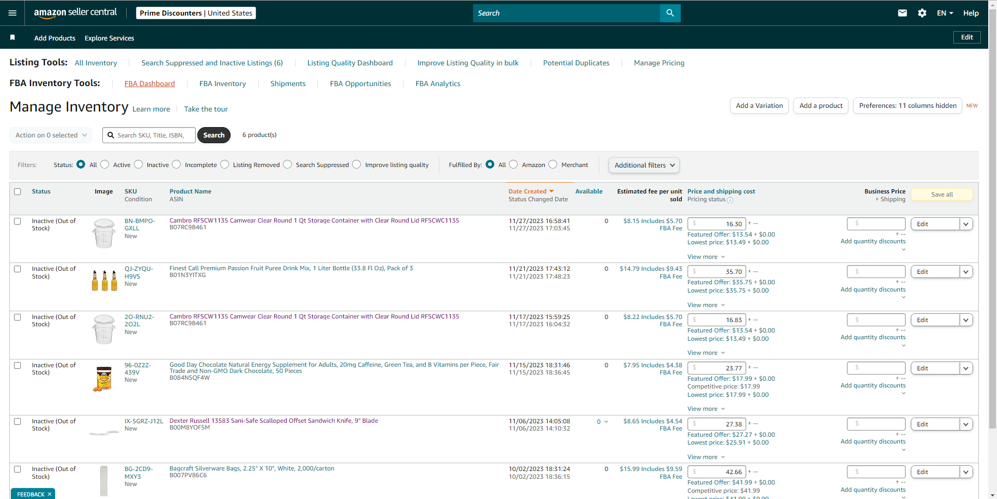This screenshot has height=499, width=997.
Task: Click the Amazon Seller Central logo
Action: coord(75,13)
